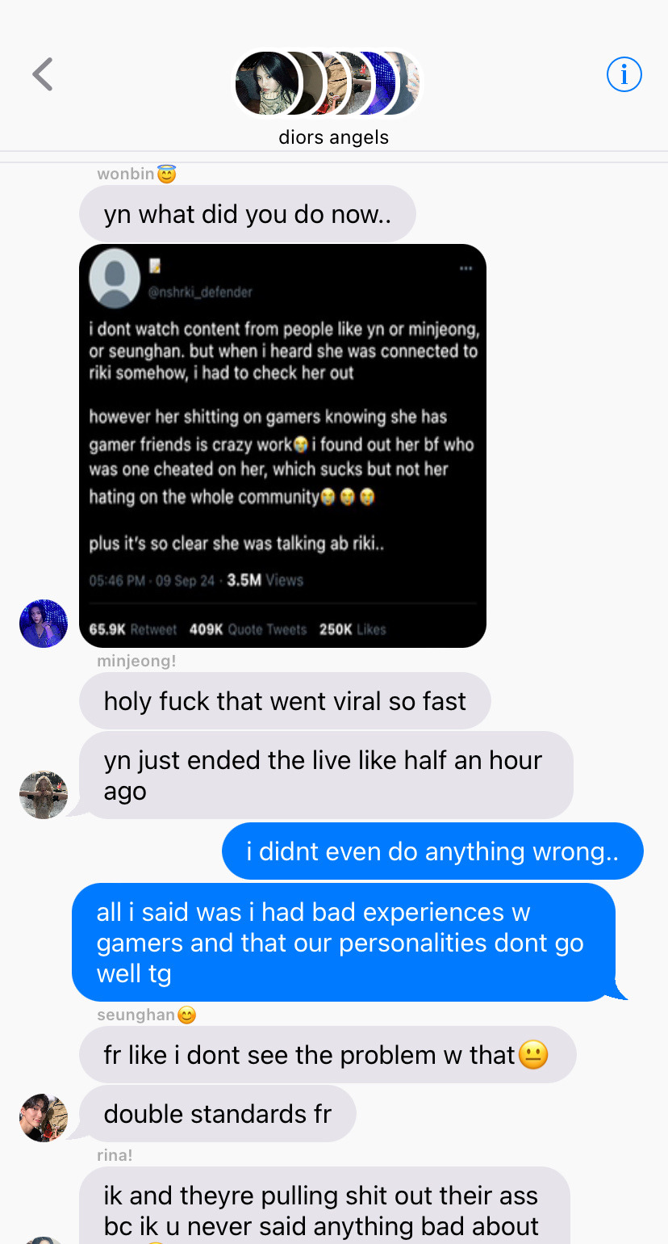The height and width of the screenshot is (1244, 668).
Task: Open the tweet screenshot image
Action: (x=282, y=446)
